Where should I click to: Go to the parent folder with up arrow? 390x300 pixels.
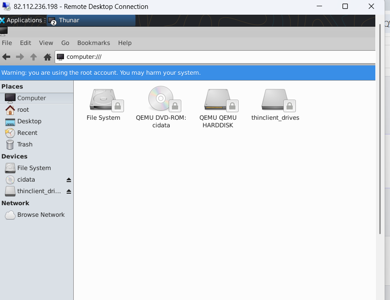pyautogui.click(x=34, y=57)
